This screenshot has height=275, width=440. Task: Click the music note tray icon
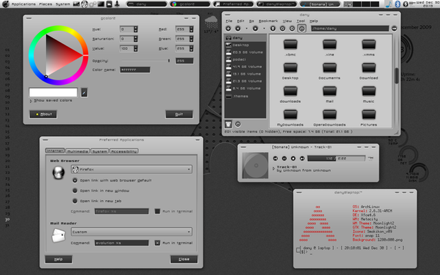click(388, 4)
